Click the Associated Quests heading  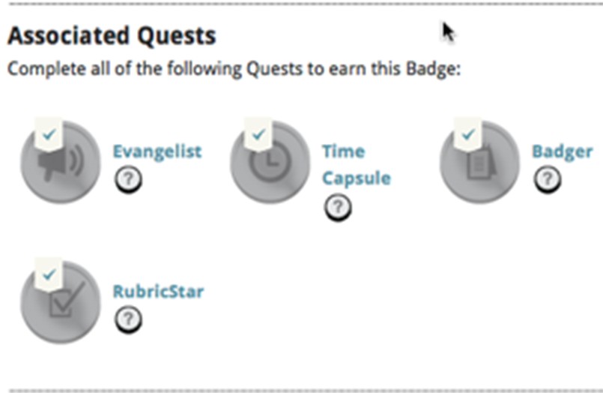(112, 35)
